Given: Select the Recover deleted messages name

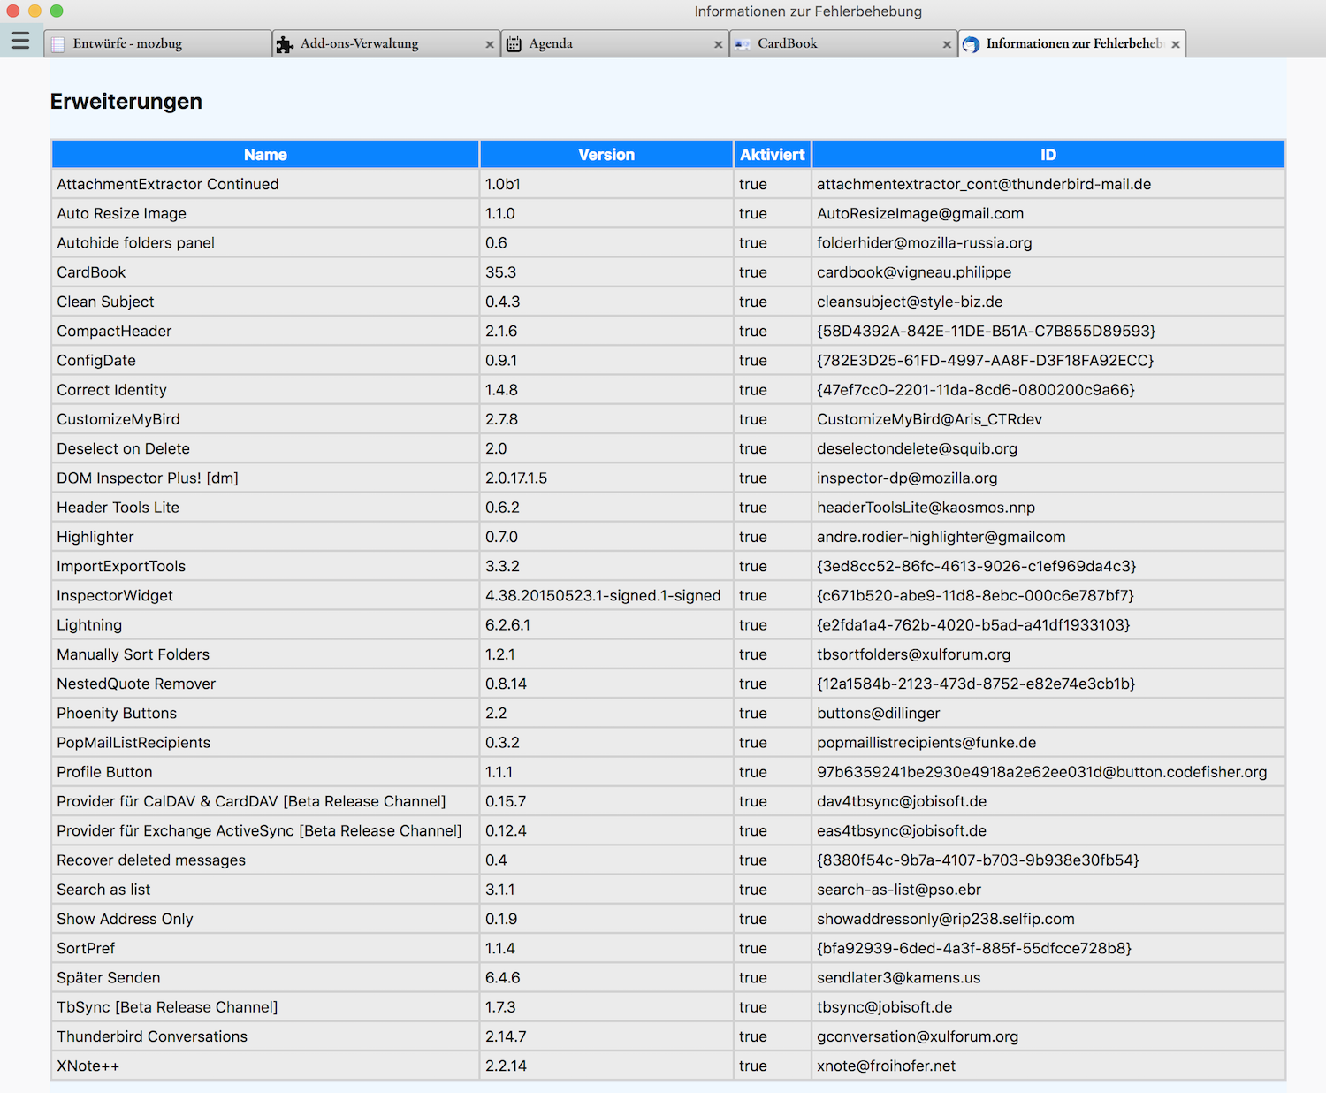Looking at the screenshot, I should 265,860.
